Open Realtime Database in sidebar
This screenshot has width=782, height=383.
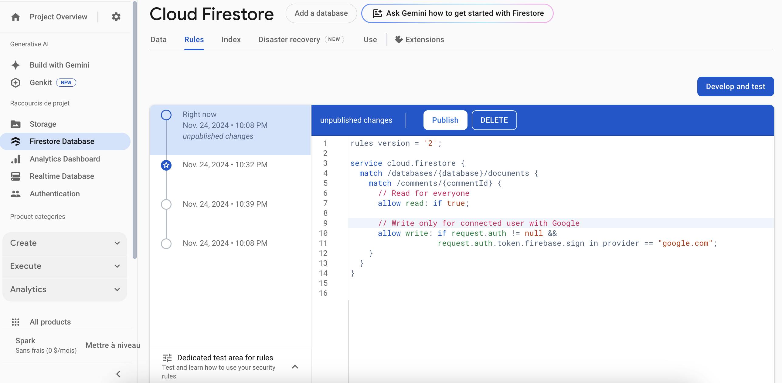pyautogui.click(x=62, y=176)
